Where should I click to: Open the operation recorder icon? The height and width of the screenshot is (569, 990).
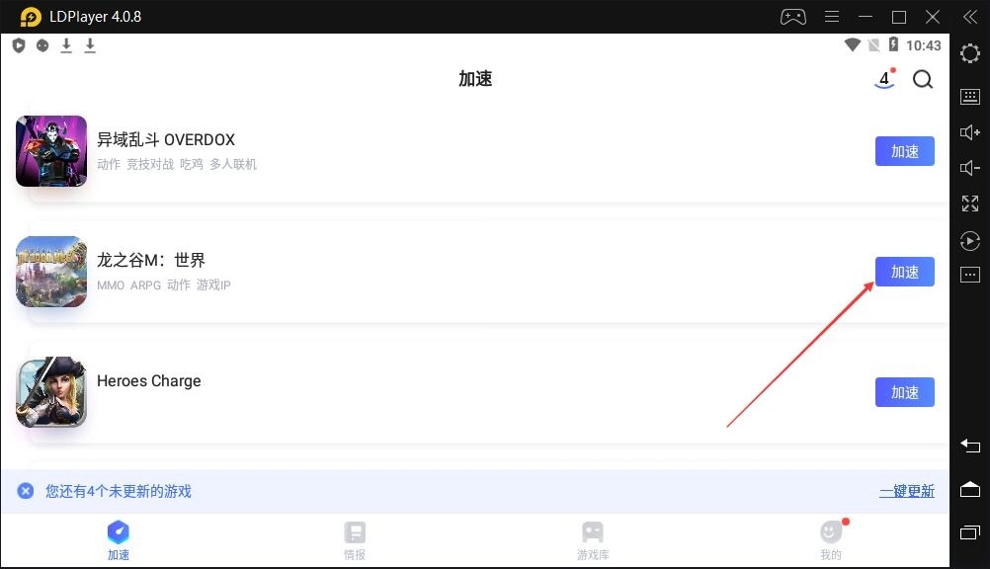[970, 241]
